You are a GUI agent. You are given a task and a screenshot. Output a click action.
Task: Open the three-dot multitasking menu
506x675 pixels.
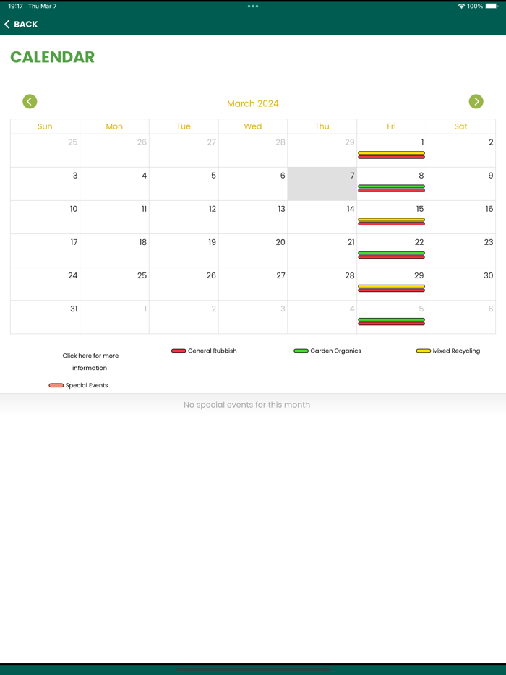(253, 6)
